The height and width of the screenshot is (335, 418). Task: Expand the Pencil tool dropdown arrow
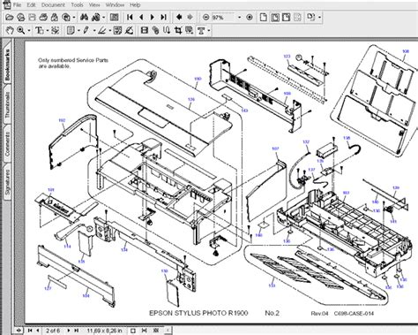[94, 30]
